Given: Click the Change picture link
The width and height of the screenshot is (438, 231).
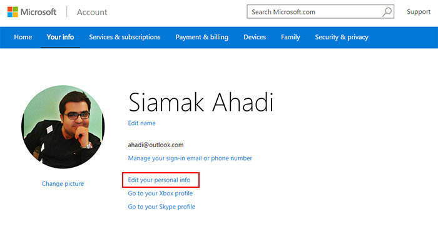Looking at the screenshot, I should 63,184.
